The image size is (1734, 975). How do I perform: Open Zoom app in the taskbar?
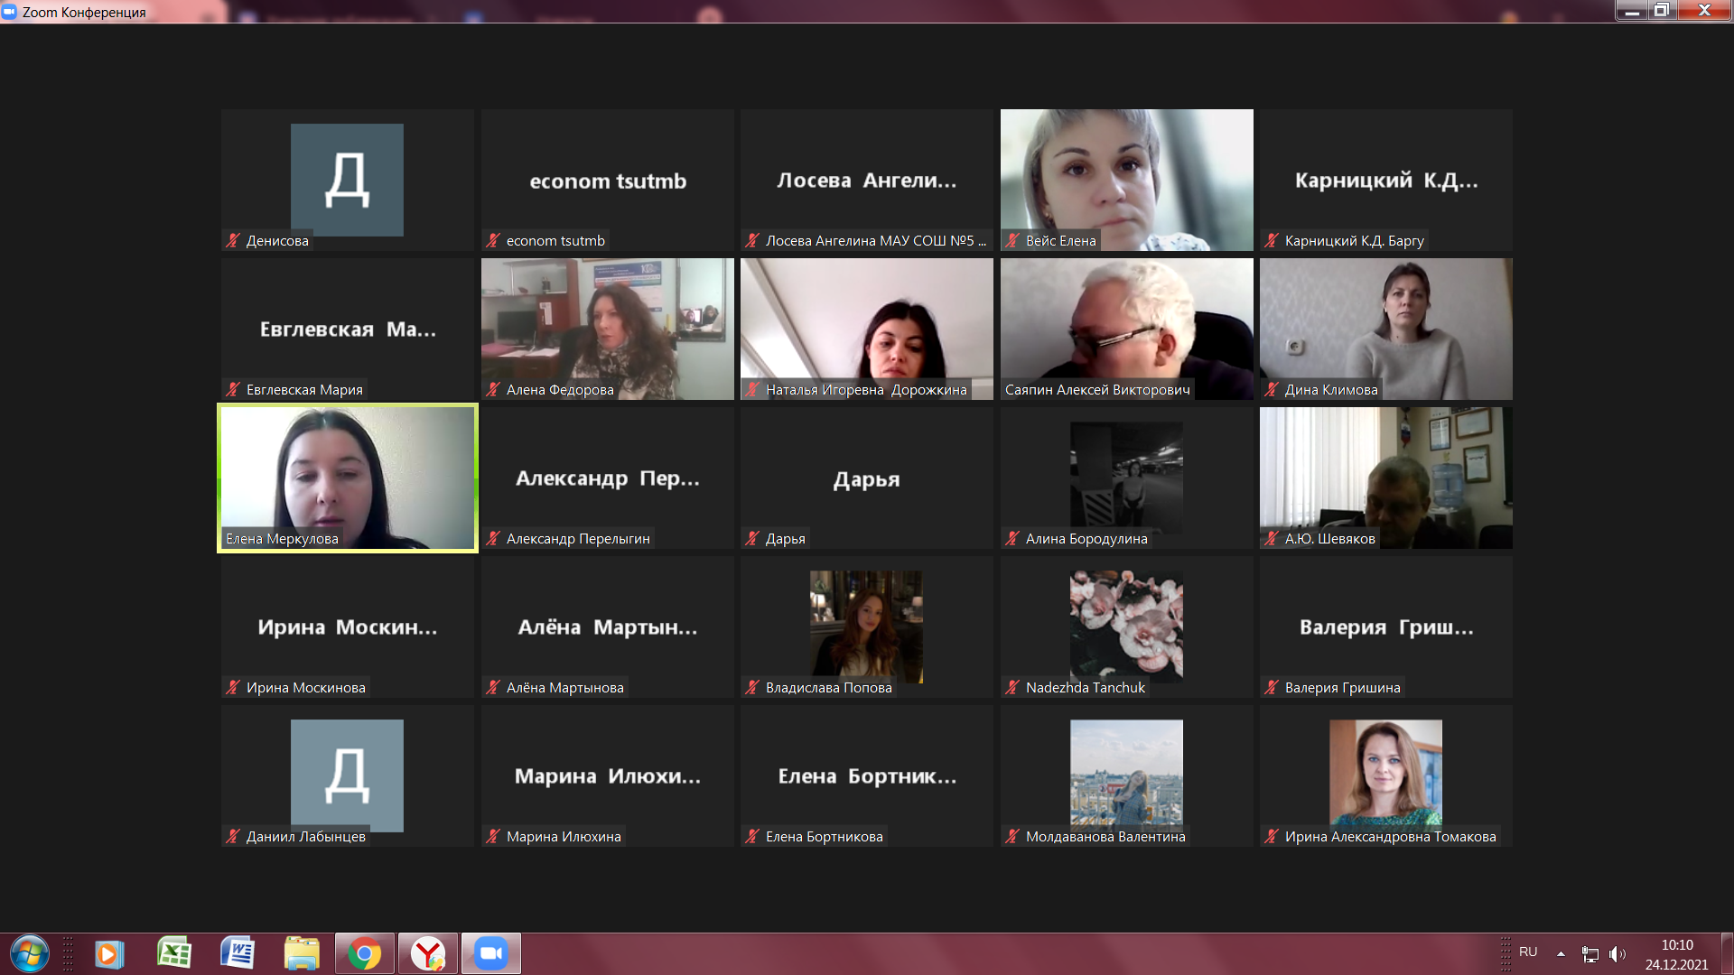pos(491,953)
